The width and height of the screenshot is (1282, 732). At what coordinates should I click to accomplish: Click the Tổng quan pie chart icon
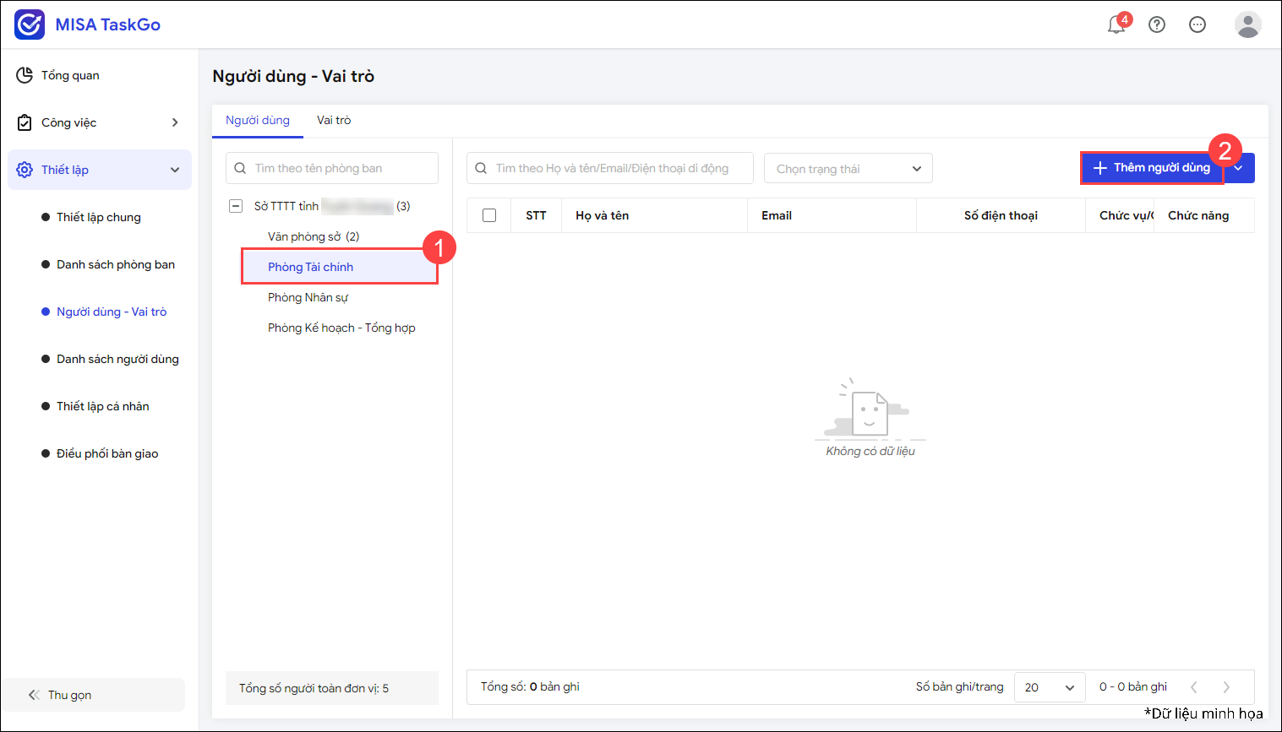25,75
